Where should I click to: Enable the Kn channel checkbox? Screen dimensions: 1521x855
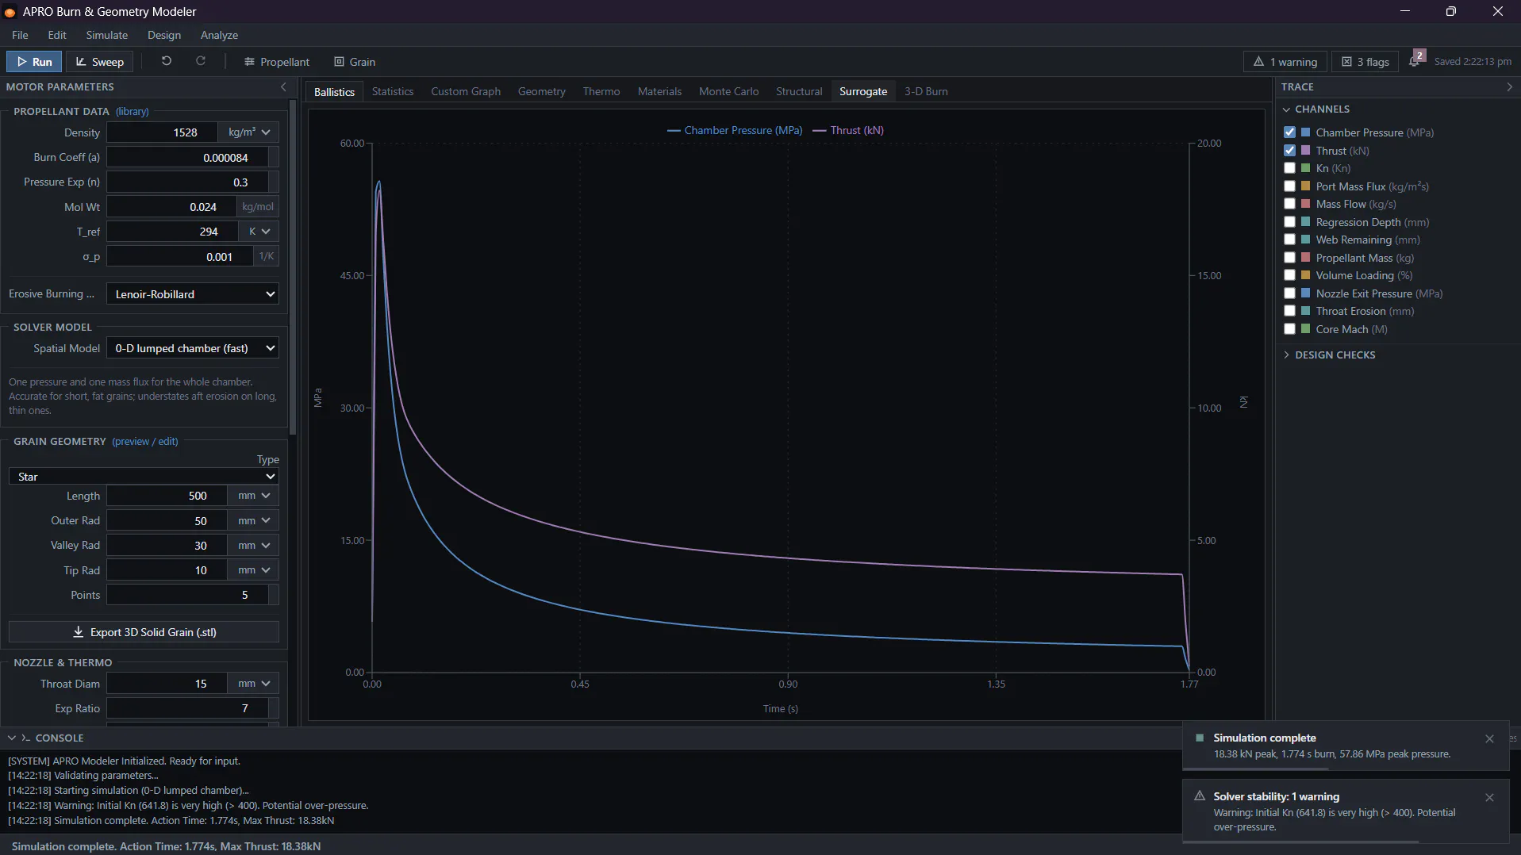(x=1289, y=168)
